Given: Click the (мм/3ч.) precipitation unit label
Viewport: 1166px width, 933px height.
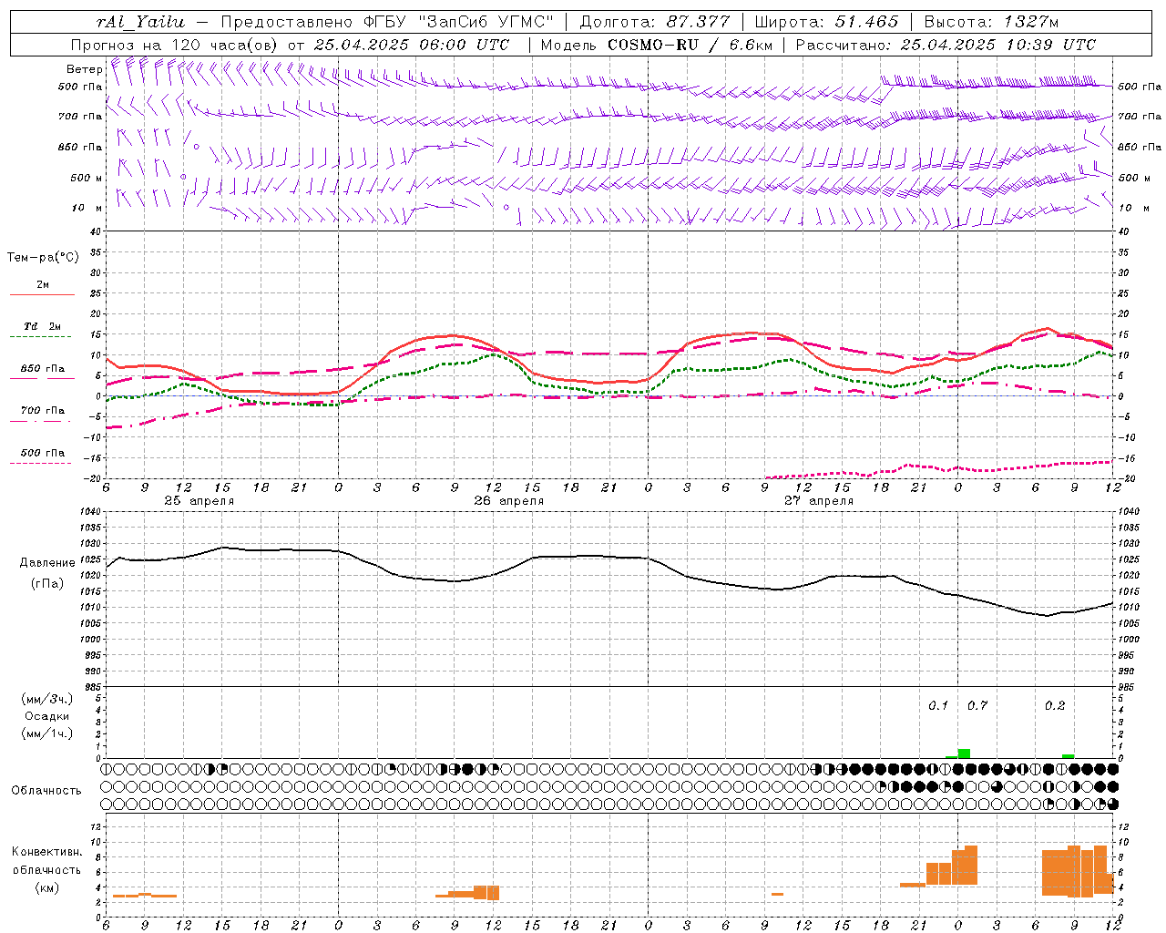Looking at the screenshot, I should (46, 699).
